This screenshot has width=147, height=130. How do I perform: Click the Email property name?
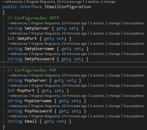point(31,121)
